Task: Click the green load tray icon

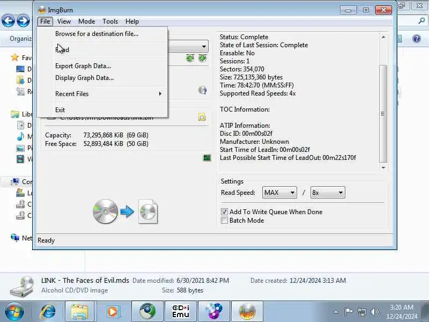Action: (x=190, y=58)
